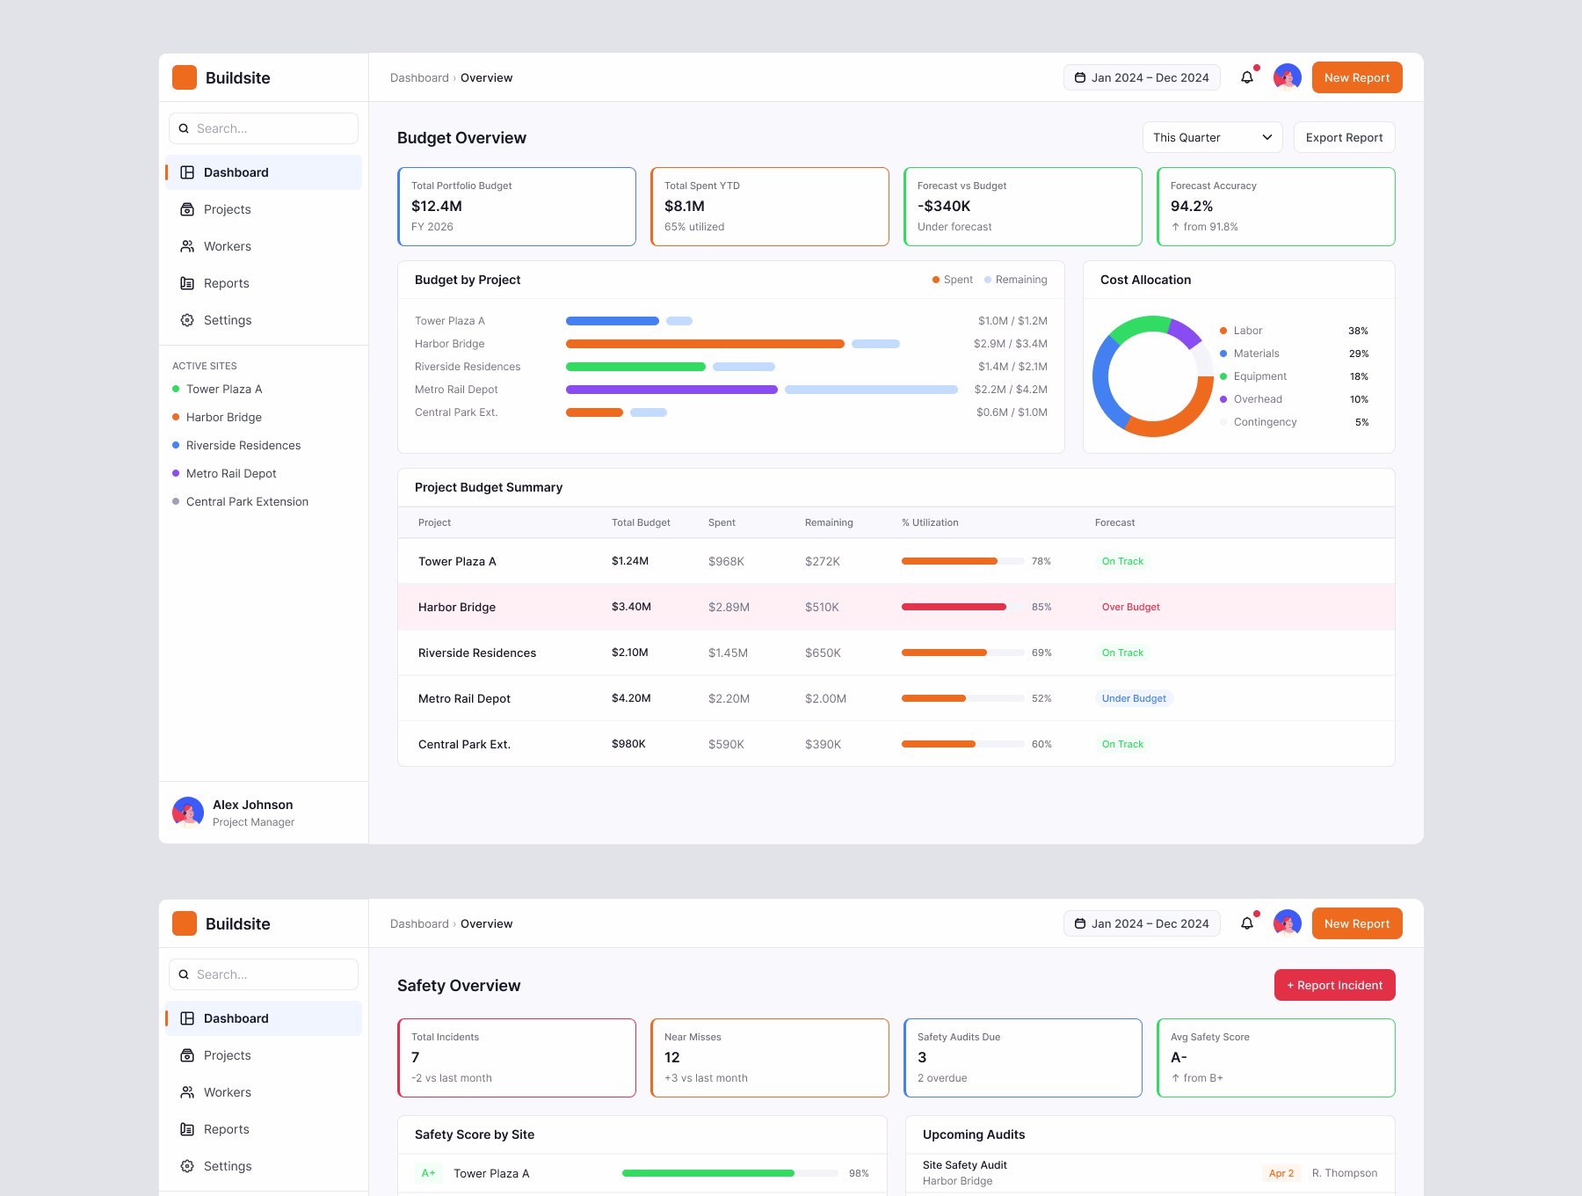Click the calendar icon in top date range
The image size is (1582, 1196).
[1080, 77]
